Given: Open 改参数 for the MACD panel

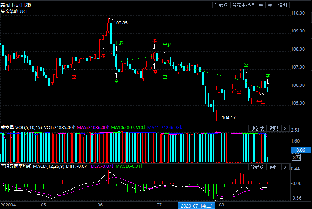Looking at the screenshot, I should coord(257,167).
